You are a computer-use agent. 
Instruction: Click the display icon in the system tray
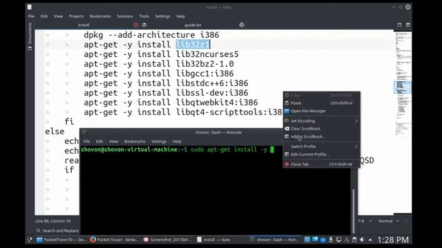point(339,240)
